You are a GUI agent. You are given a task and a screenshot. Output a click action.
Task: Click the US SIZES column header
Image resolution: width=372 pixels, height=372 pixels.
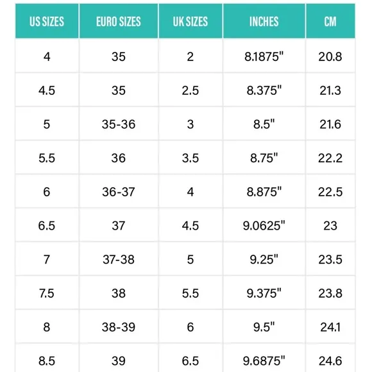point(47,21)
